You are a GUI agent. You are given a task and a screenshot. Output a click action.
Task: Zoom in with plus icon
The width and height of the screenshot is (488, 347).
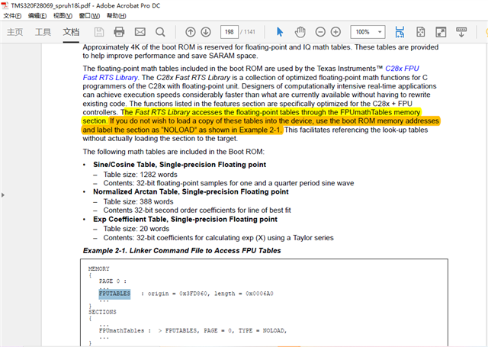click(335, 32)
